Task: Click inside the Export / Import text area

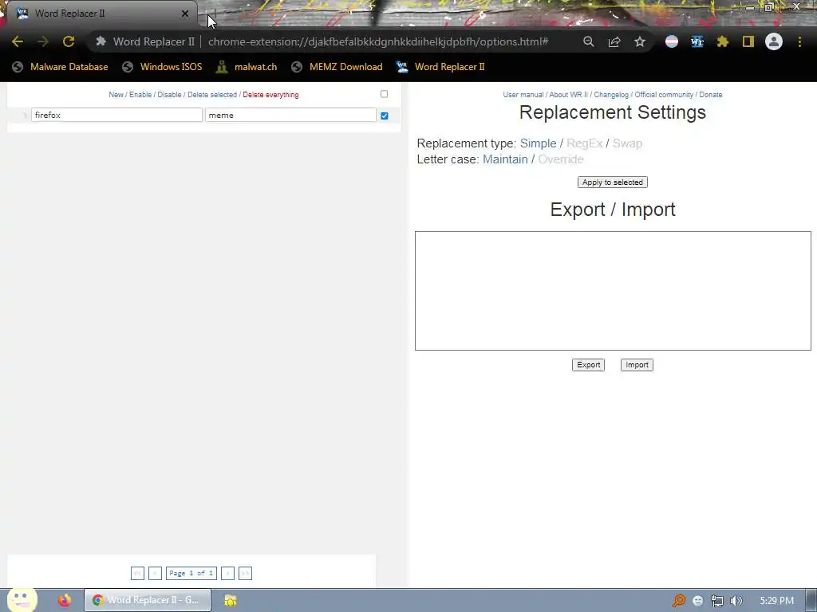Action: 614,291
